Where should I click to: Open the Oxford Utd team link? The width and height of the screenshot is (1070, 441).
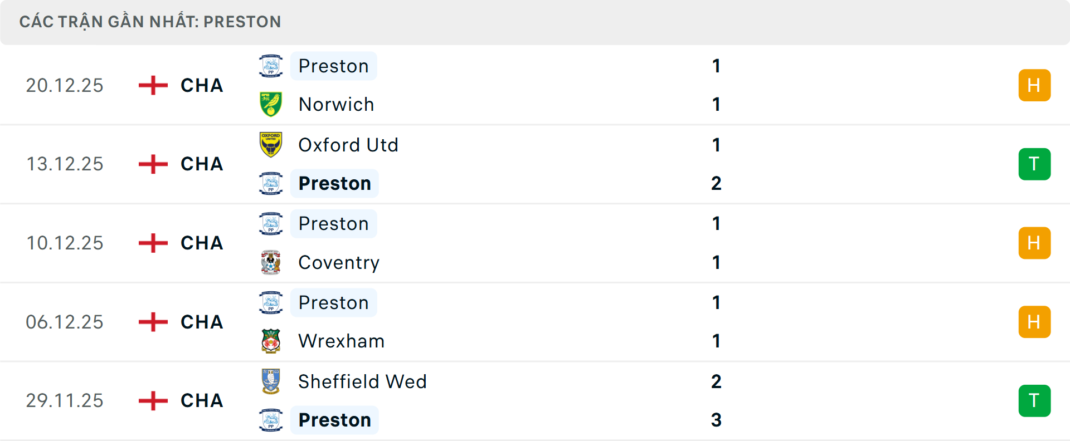pos(348,145)
